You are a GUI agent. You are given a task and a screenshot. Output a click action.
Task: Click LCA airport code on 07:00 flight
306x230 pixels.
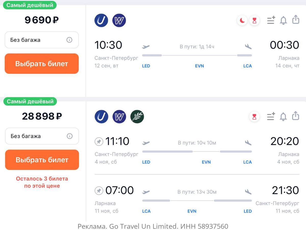click(x=146, y=211)
